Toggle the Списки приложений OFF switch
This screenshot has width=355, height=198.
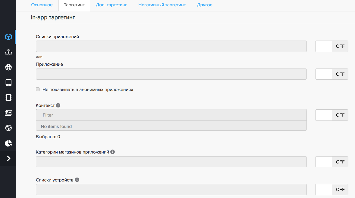331,47
